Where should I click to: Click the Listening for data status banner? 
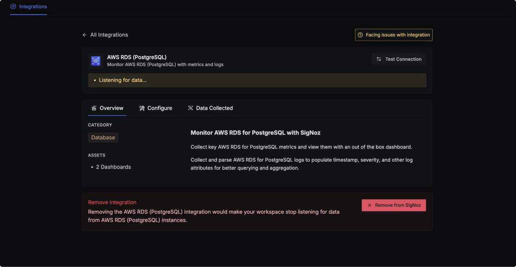pos(257,80)
